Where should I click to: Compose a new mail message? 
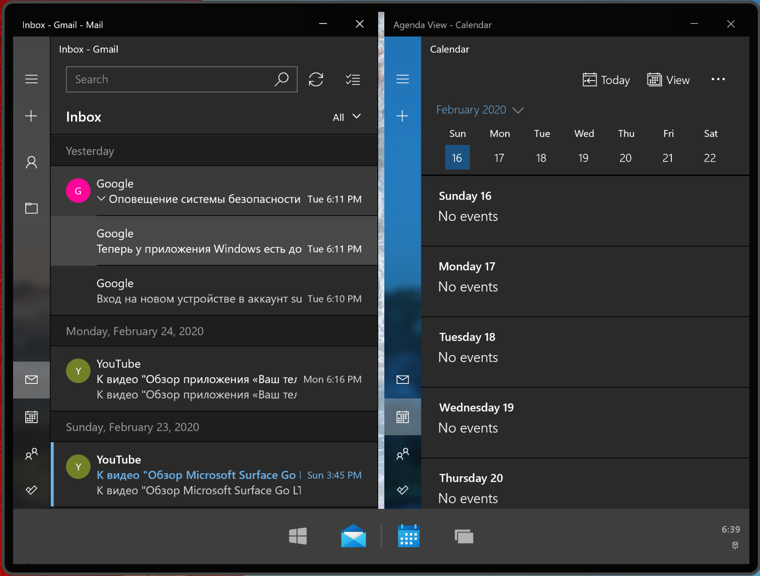click(31, 116)
